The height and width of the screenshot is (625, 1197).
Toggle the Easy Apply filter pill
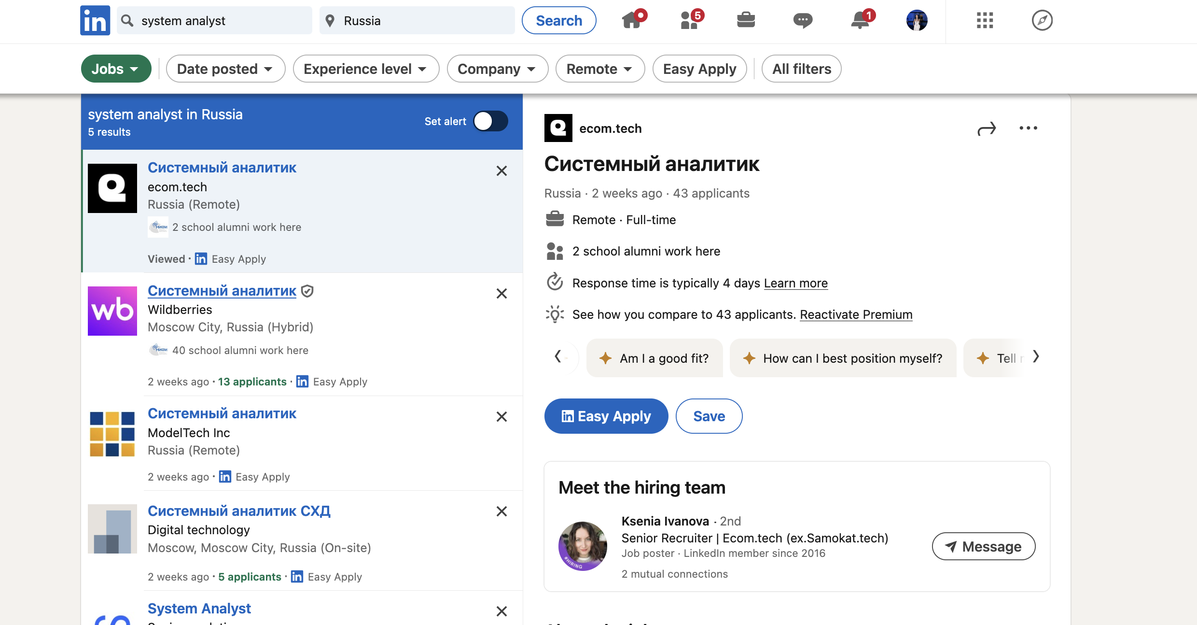tap(699, 69)
